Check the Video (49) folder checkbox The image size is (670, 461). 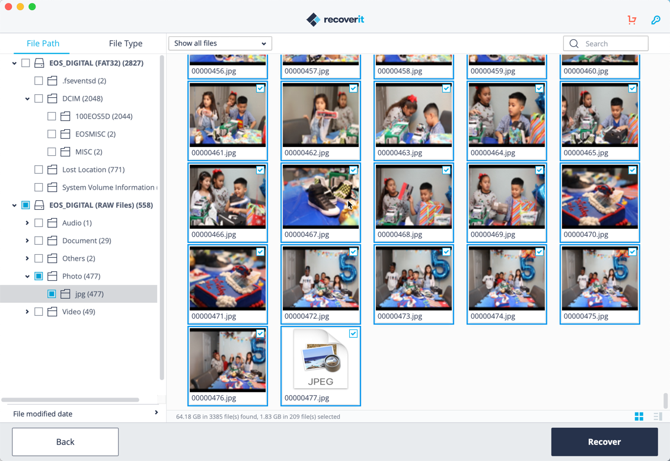tap(39, 312)
